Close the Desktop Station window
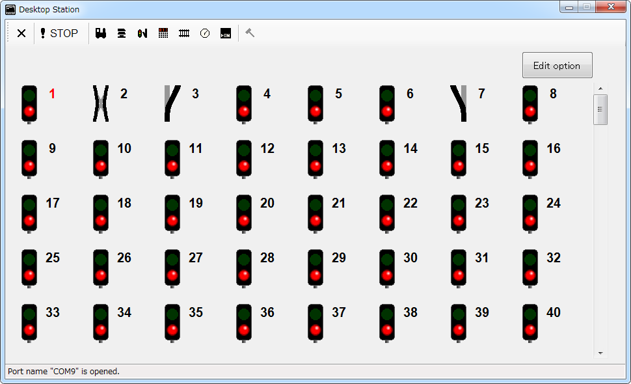This screenshot has height=384, width=631. [611, 7]
